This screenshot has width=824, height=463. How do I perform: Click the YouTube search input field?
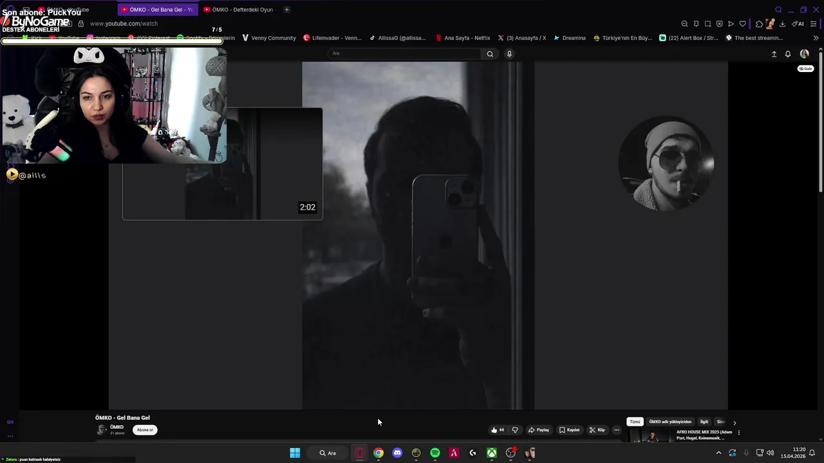404,54
